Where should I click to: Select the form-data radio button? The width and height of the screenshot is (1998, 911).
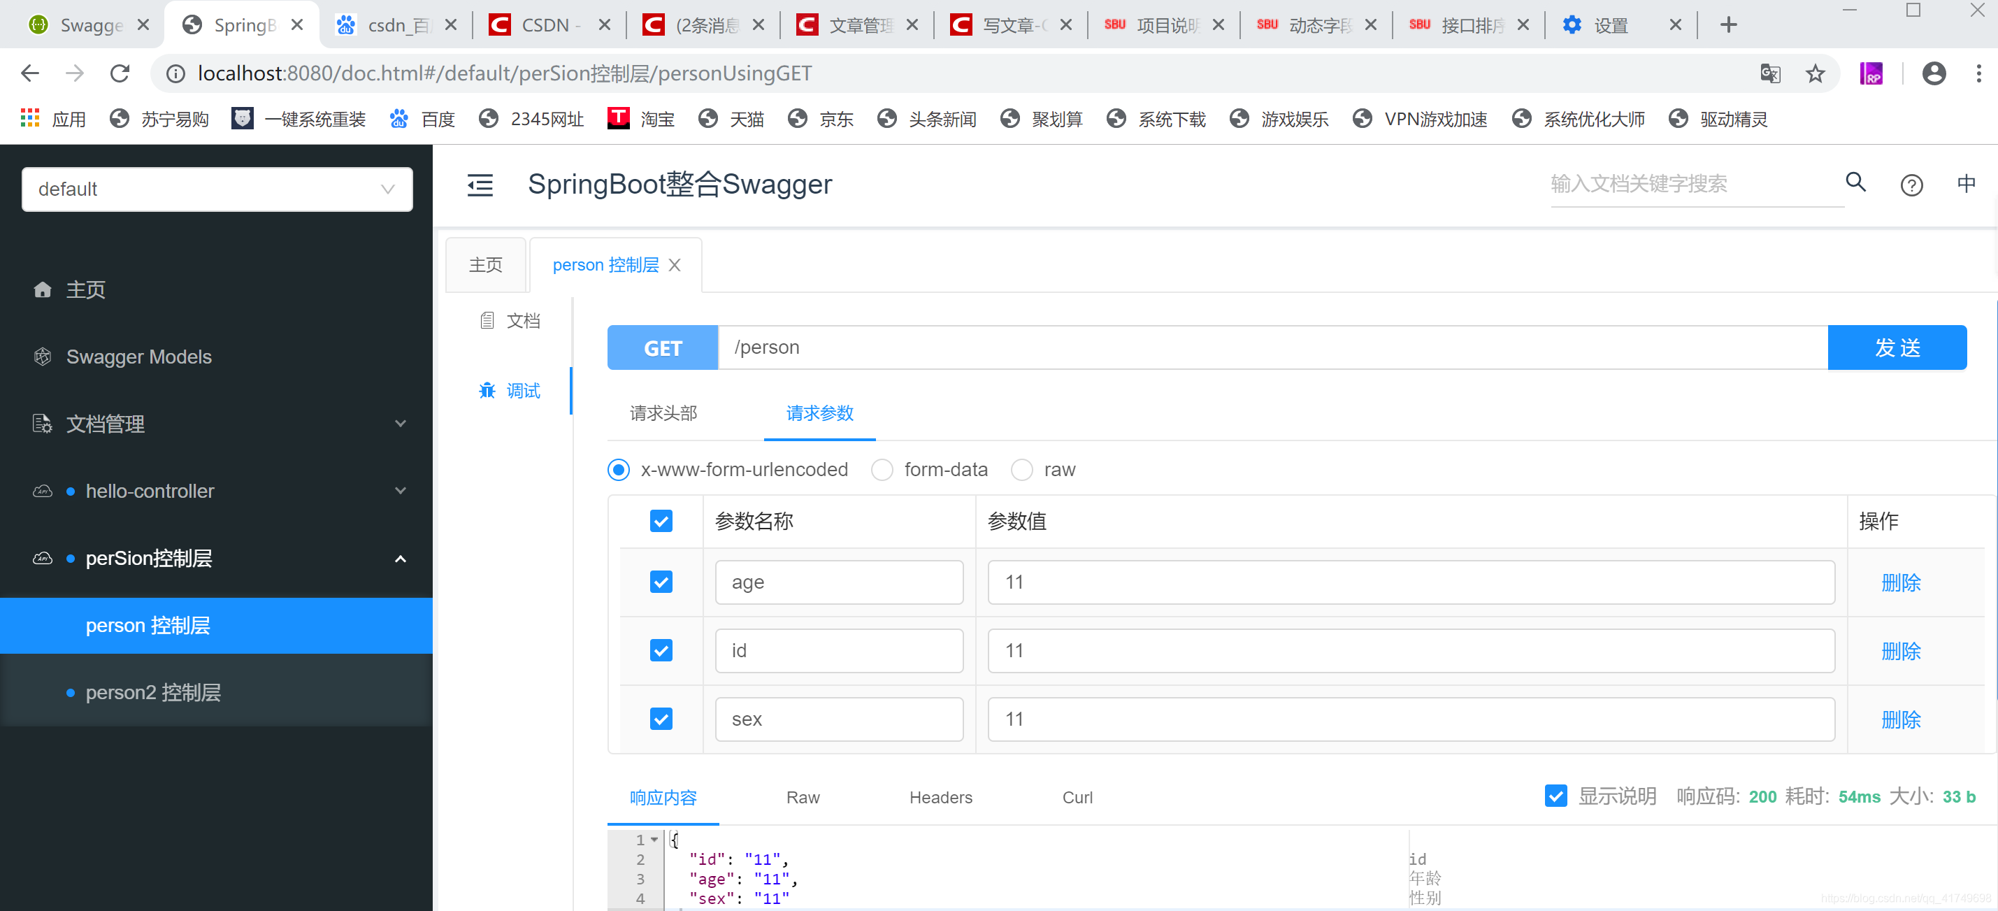[882, 469]
